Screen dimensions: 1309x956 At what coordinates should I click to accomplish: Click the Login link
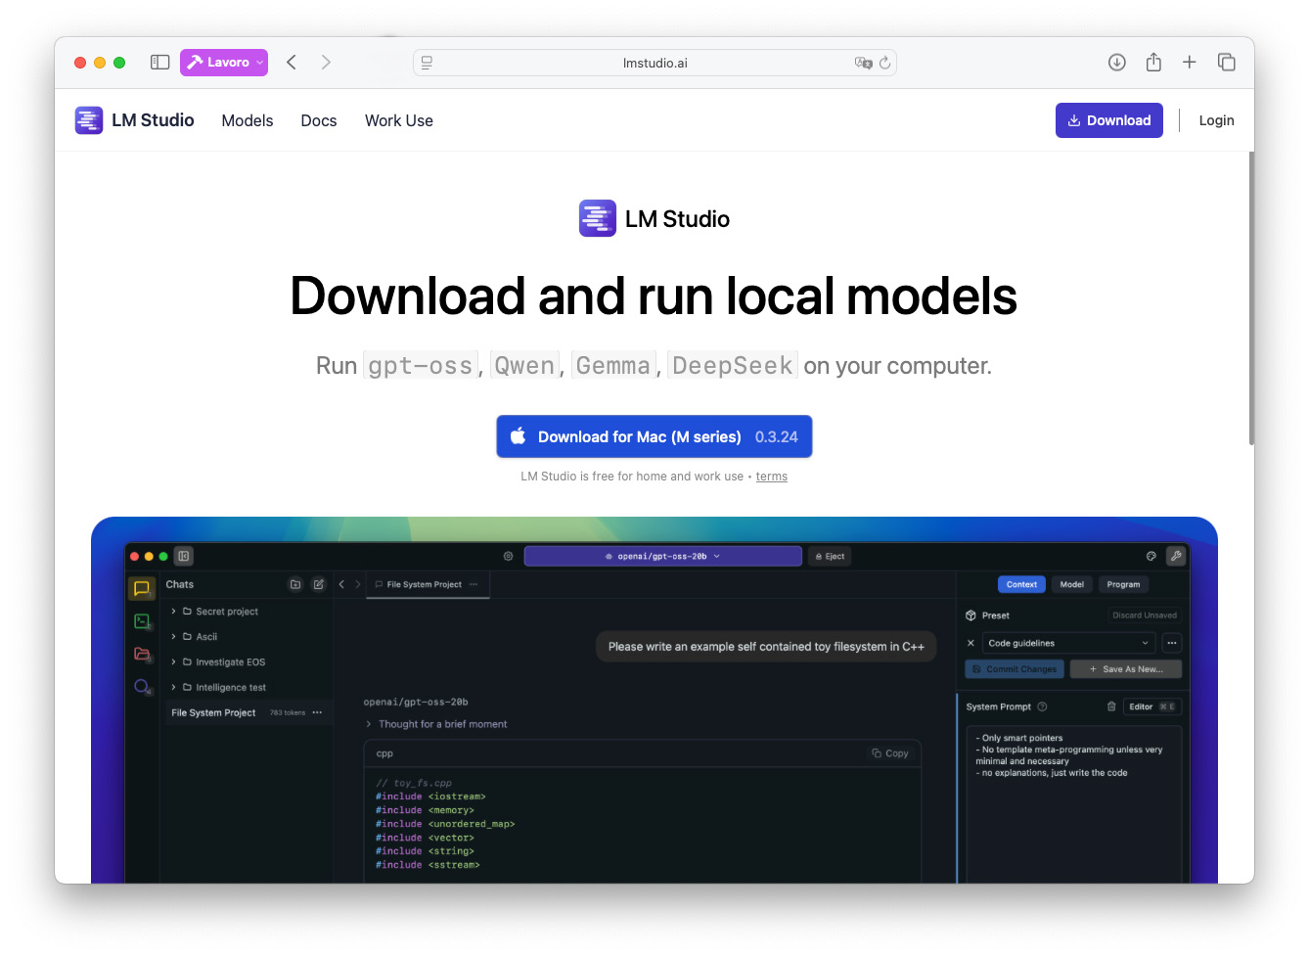point(1216,120)
